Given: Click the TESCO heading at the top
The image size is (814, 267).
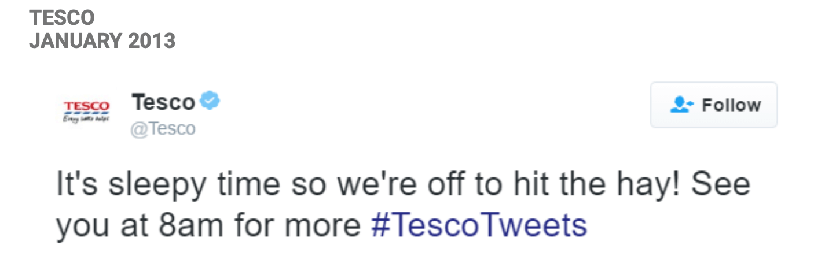Looking at the screenshot, I should tap(61, 18).
